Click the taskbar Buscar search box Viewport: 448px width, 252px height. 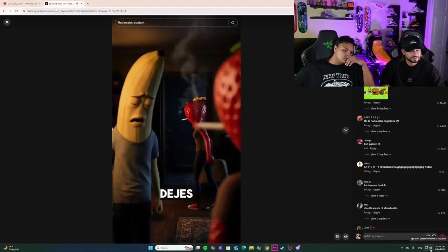[174, 248]
